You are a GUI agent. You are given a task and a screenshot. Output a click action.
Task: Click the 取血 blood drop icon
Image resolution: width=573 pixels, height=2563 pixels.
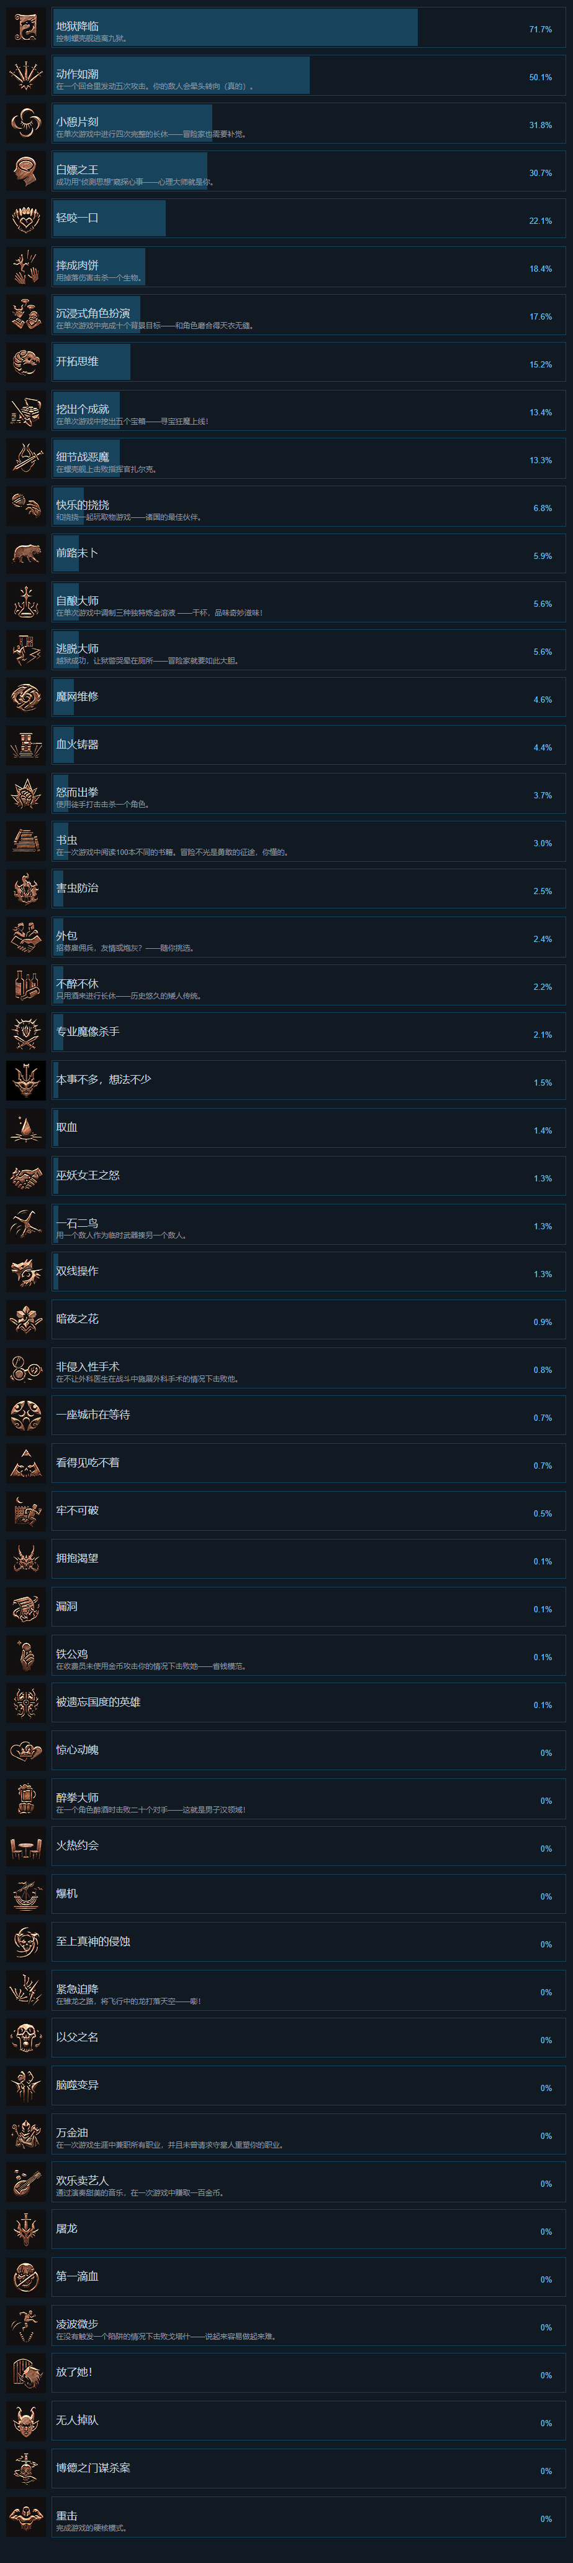click(26, 1129)
